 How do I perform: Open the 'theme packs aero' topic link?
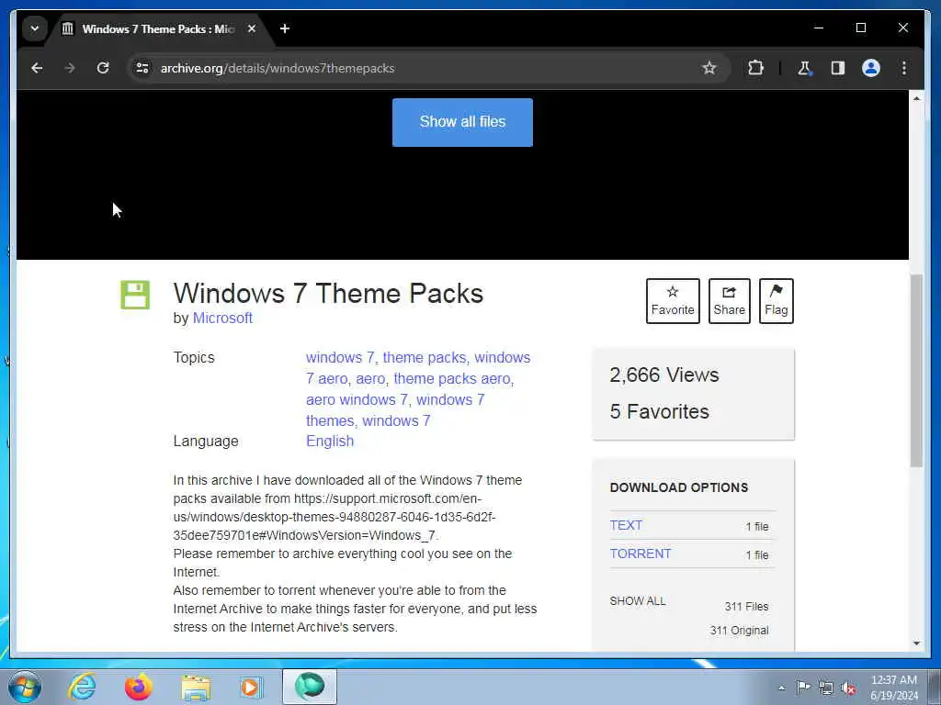coord(453,379)
